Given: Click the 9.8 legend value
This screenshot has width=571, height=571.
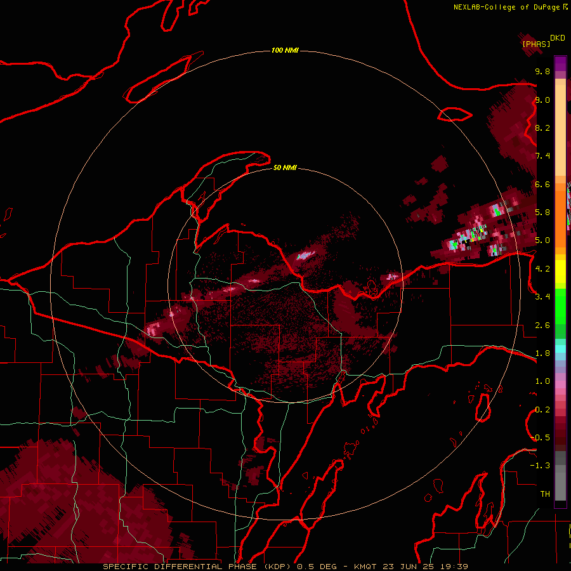Looking at the screenshot, I should [x=542, y=71].
